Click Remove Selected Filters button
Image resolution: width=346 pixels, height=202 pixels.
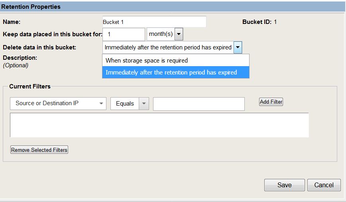39,150
